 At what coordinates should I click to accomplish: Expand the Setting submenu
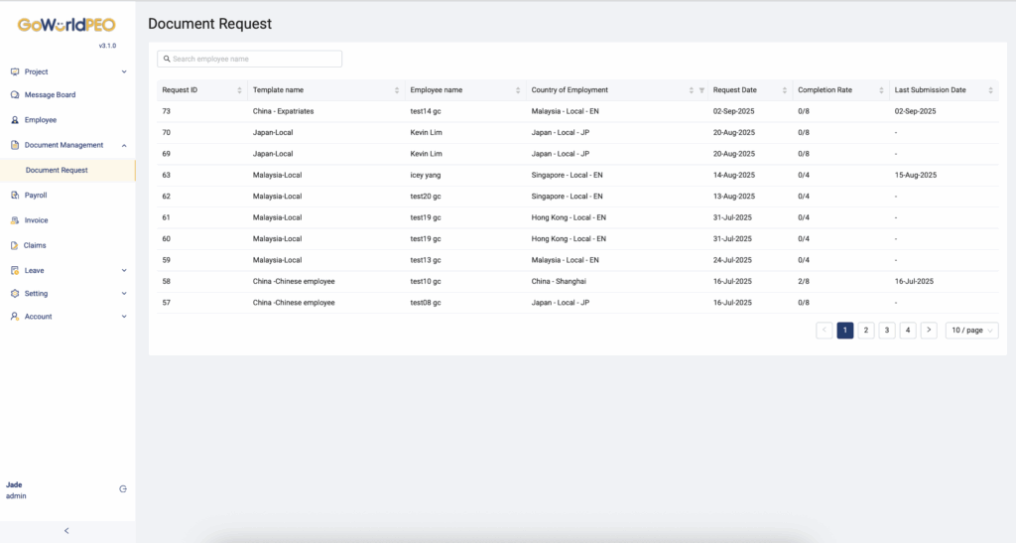coord(124,294)
